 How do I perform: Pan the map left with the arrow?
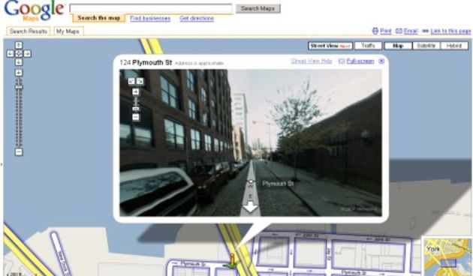point(11,54)
